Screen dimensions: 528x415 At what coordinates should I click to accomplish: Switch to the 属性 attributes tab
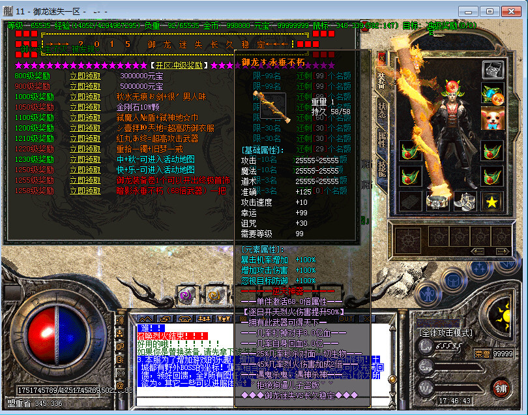(381, 139)
